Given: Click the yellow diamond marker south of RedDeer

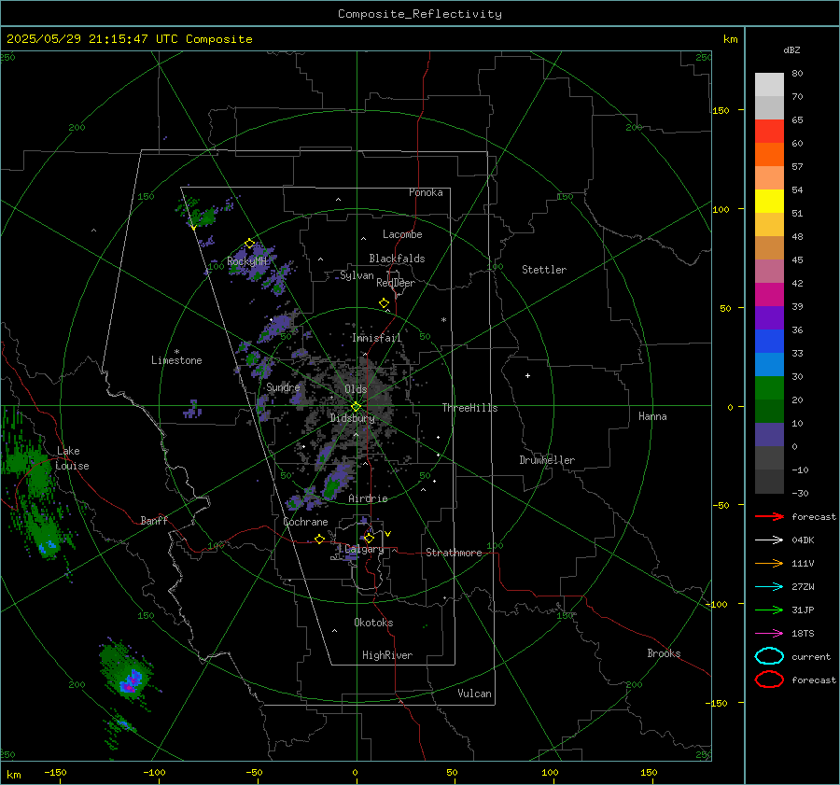Looking at the screenshot, I should tap(384, 303).
